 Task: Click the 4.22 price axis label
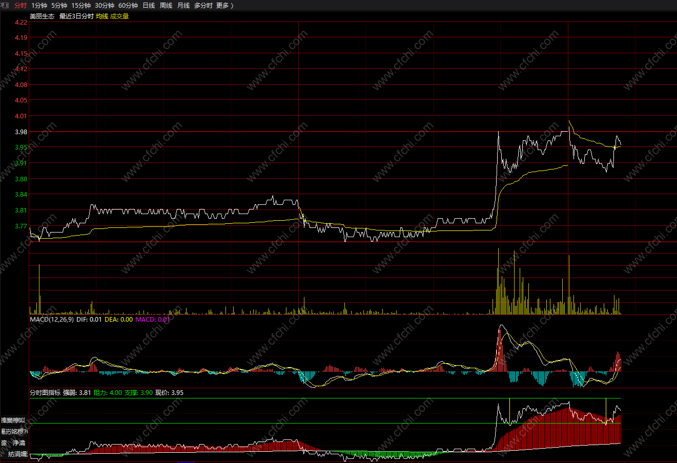tap(21, 23)
